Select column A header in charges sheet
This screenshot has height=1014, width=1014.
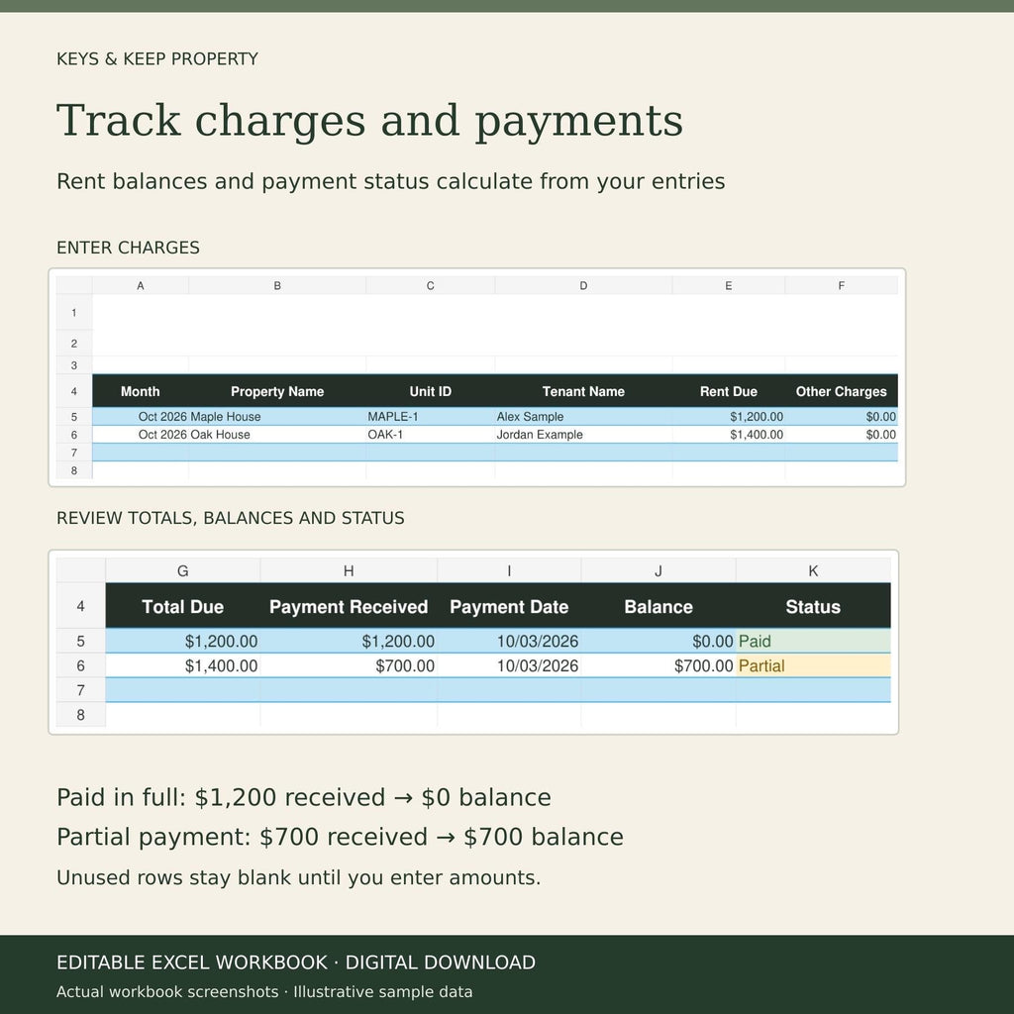tap(141, 285)
